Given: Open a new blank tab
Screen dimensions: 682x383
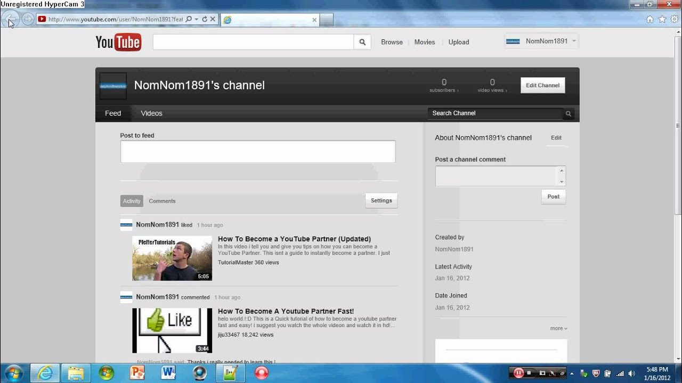Looking at the screenshot, I should (x=327, y=20).
